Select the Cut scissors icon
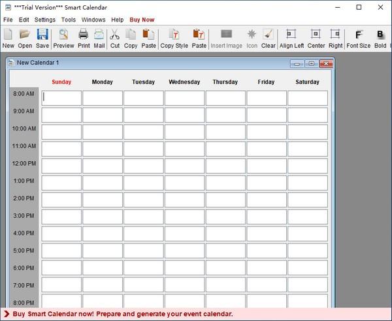This screenshot has width=392, height=321. click(x=115, y=38)
